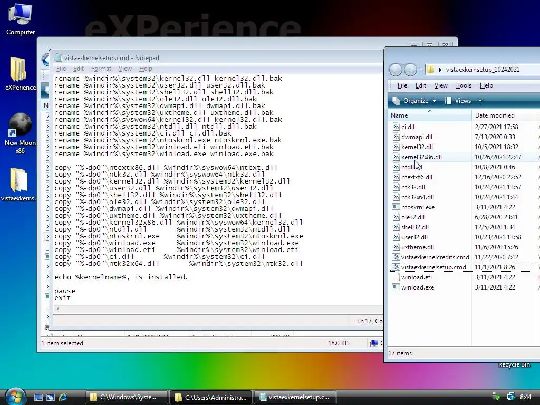Select ntextx86.dll file
Screen dimensions: 540x405
pos(417,177)
